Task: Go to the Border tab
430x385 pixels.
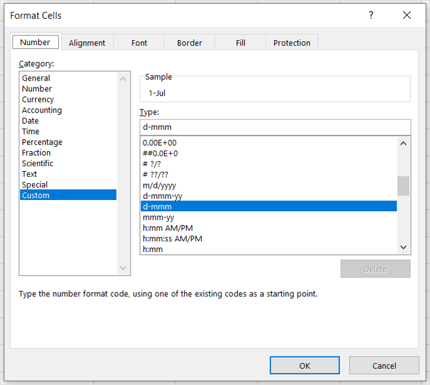Action: pos(189,42)
